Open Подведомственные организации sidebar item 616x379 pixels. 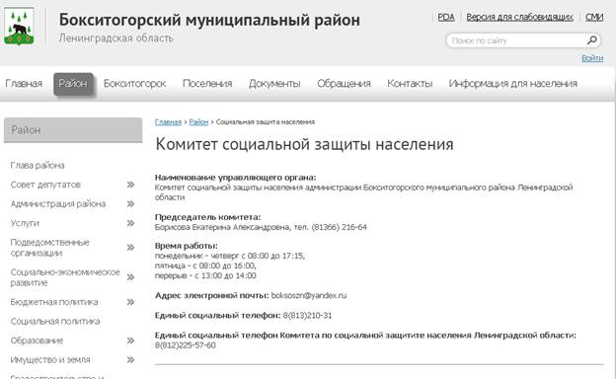pyautogui.click(x=50, y=248)
